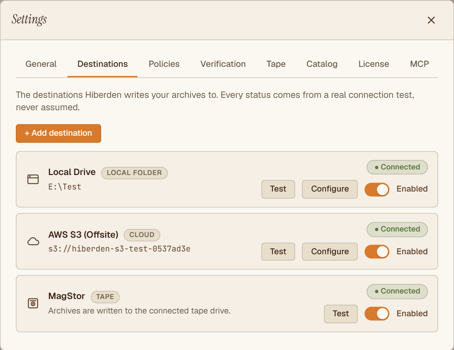Go to the Verification tab
The width and height of the screenshot is (454, 350).
click(223, 64)
